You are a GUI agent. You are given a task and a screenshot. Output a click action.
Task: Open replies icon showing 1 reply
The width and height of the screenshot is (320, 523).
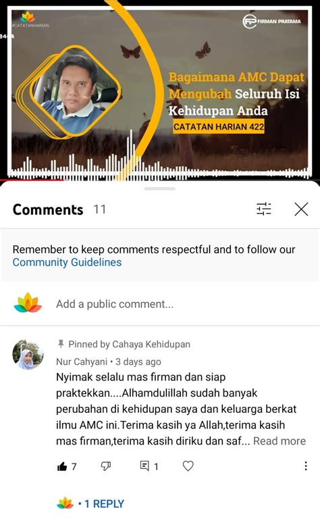144,466
